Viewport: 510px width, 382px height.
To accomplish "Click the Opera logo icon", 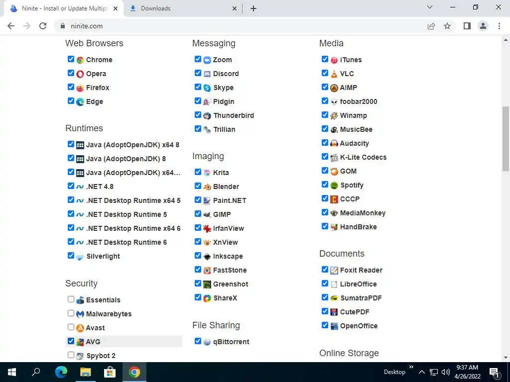I will (x=80, y=74).
